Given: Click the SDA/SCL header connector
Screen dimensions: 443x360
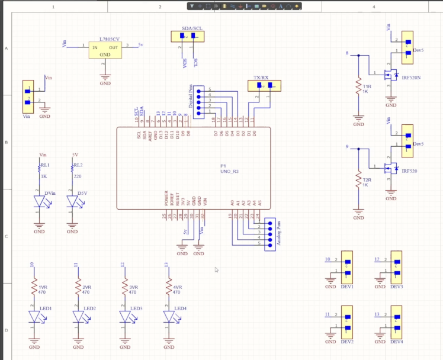Looking at the screenshot, I should (x=187, y=37).
